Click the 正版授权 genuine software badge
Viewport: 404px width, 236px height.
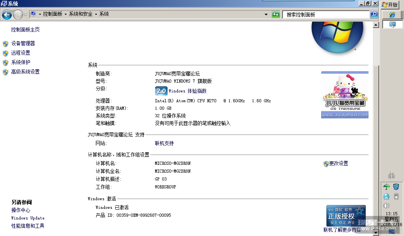click(346, 216)
